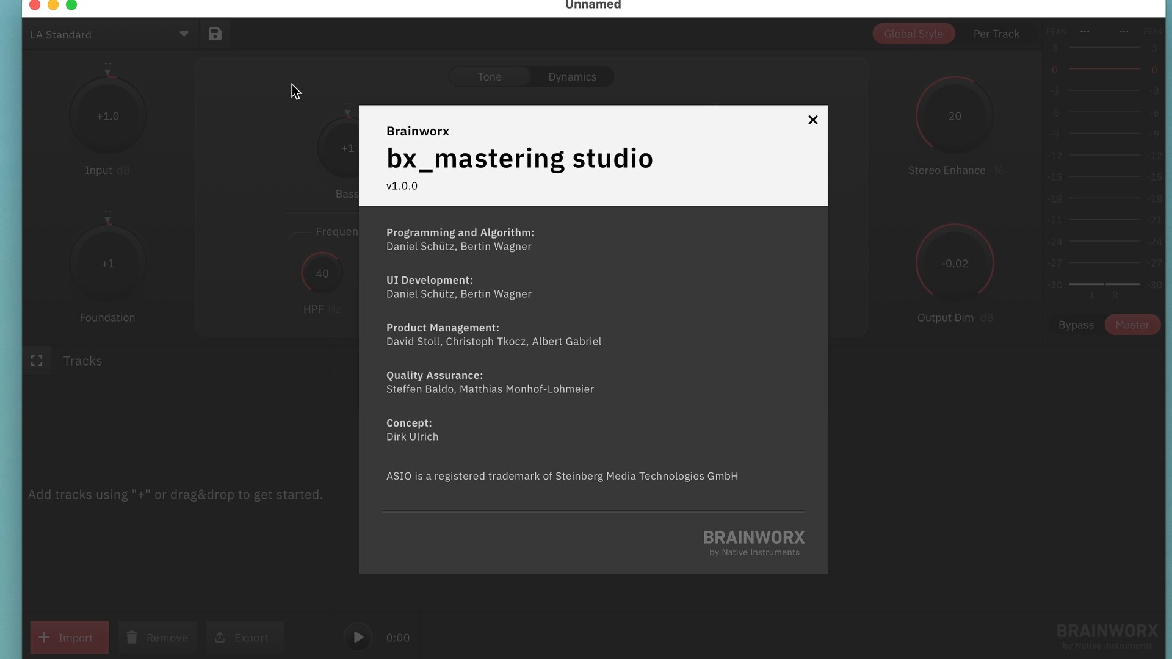Screen dimensions: 1172x659
Task: Save preset using the floppy disk icon
Action: [215, 34]
